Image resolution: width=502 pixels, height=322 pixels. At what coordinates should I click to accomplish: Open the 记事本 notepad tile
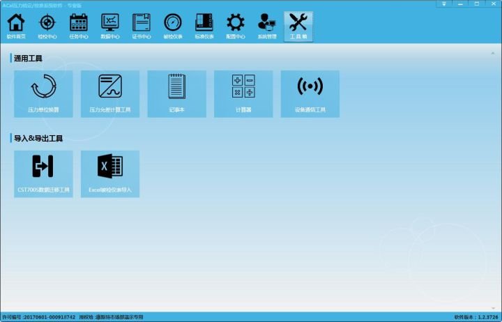point(176,94)
